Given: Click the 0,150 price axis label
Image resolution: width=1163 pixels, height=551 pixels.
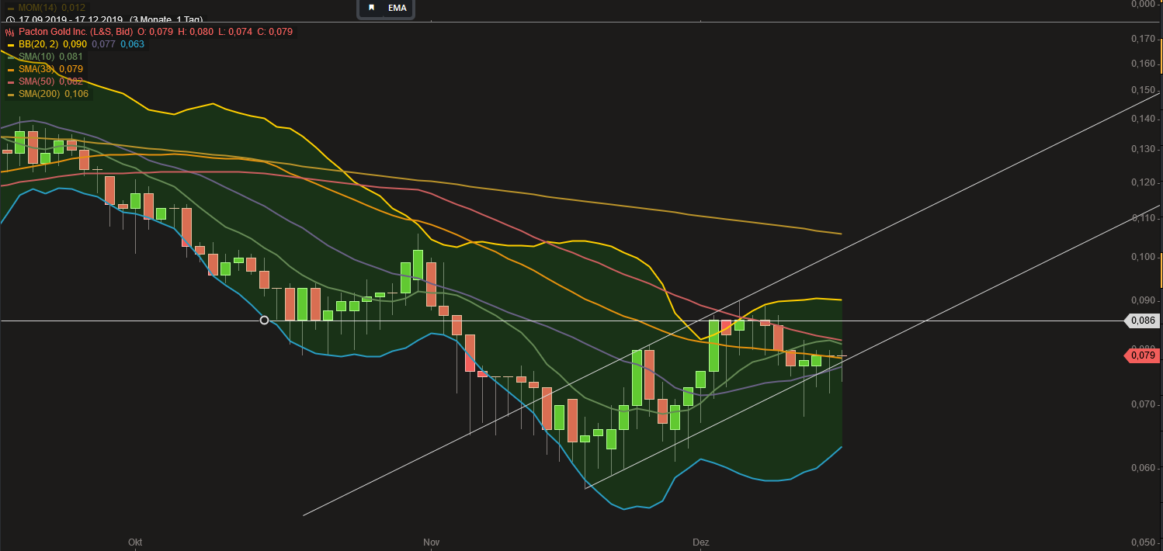Looking at the screenshot, I should [1144, 91].
